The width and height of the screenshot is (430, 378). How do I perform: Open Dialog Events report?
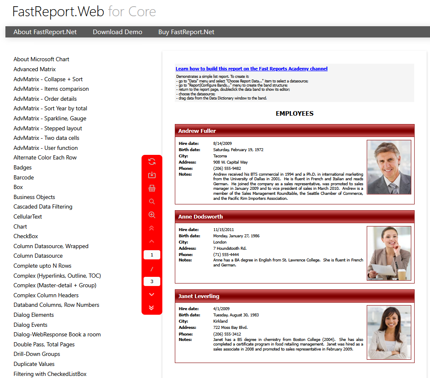[30, 325]
